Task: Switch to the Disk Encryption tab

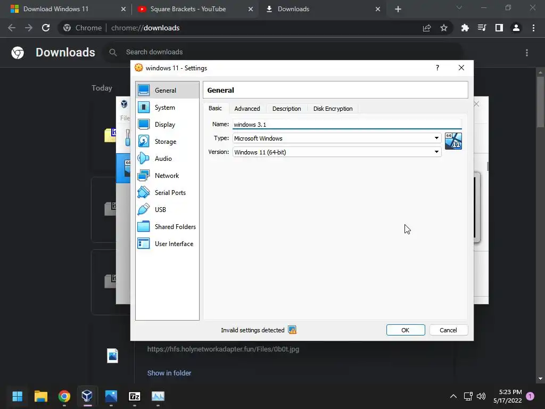Action: click(333, 109)
